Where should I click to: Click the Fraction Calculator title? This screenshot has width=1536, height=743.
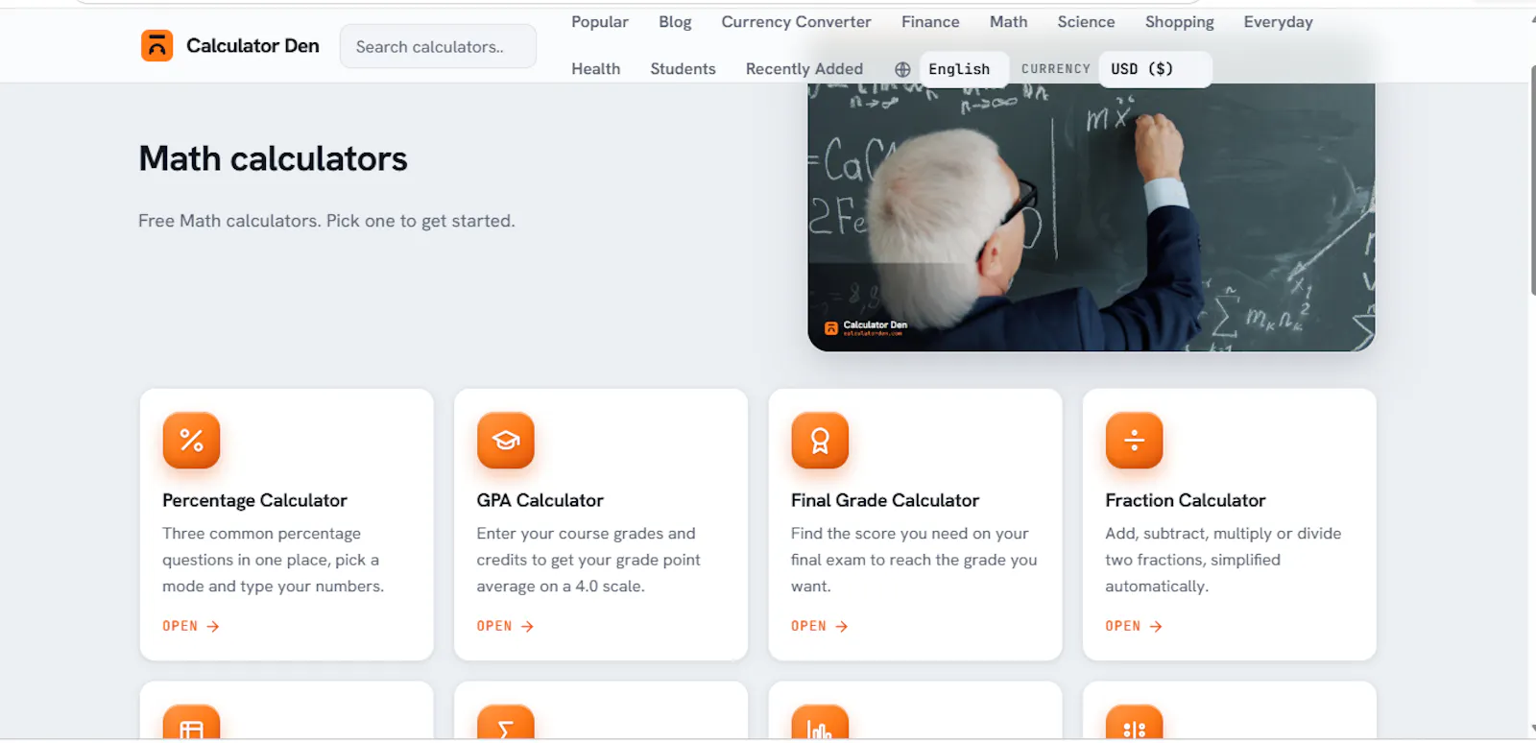coord(1185,500)
